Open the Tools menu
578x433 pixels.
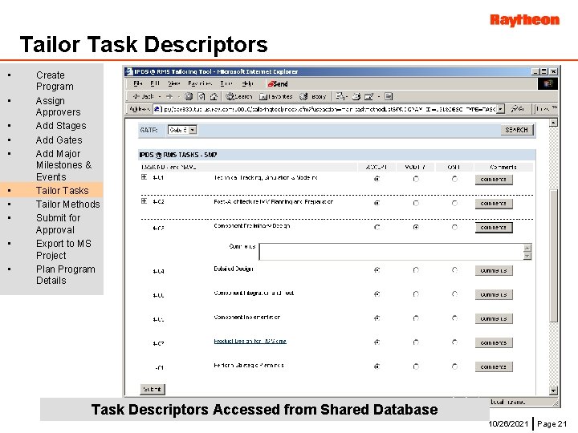(x=226, y=83)
